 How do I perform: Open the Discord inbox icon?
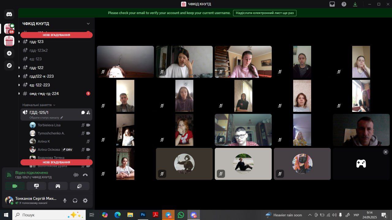pyautogui.click(x=332, y=4)
